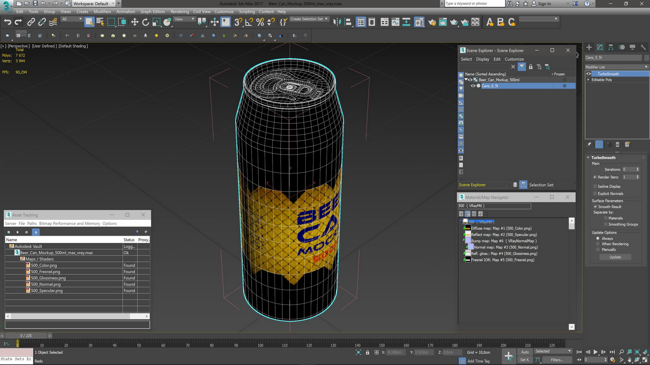Viewport: 650px width, 365px height.
Task: Click the Set K. button
Action: point(525,360)
